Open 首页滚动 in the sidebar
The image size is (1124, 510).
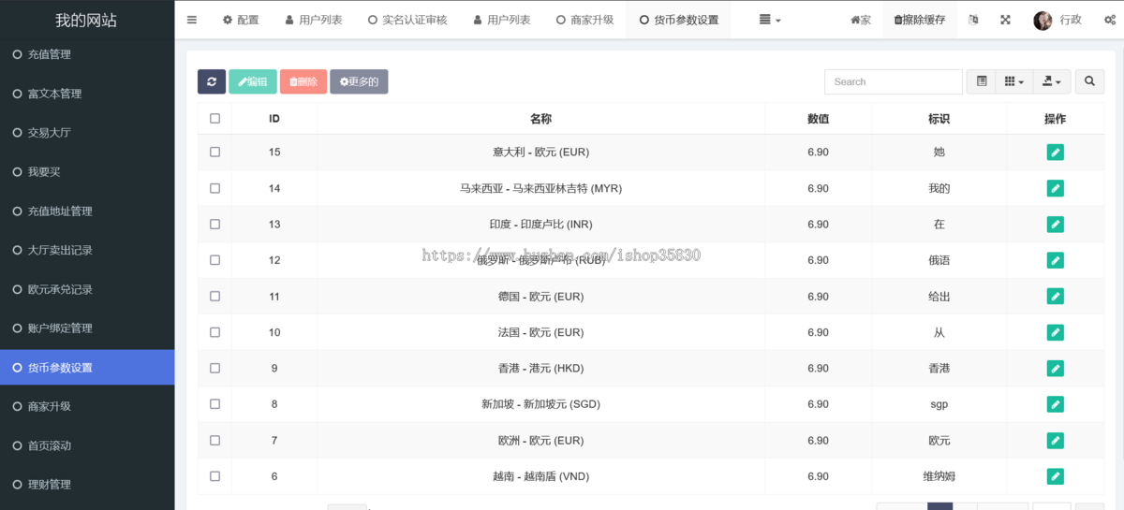point(87,445)
